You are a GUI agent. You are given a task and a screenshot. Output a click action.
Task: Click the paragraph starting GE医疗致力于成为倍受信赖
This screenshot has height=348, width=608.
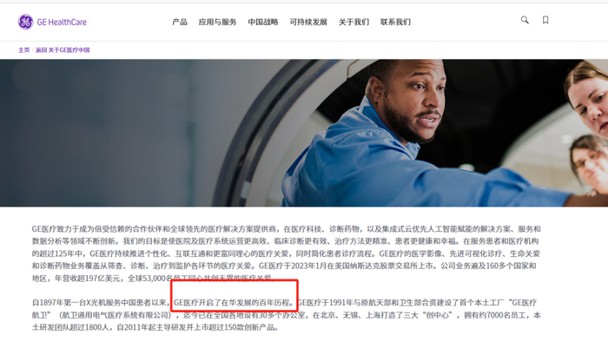click(286, 253)
